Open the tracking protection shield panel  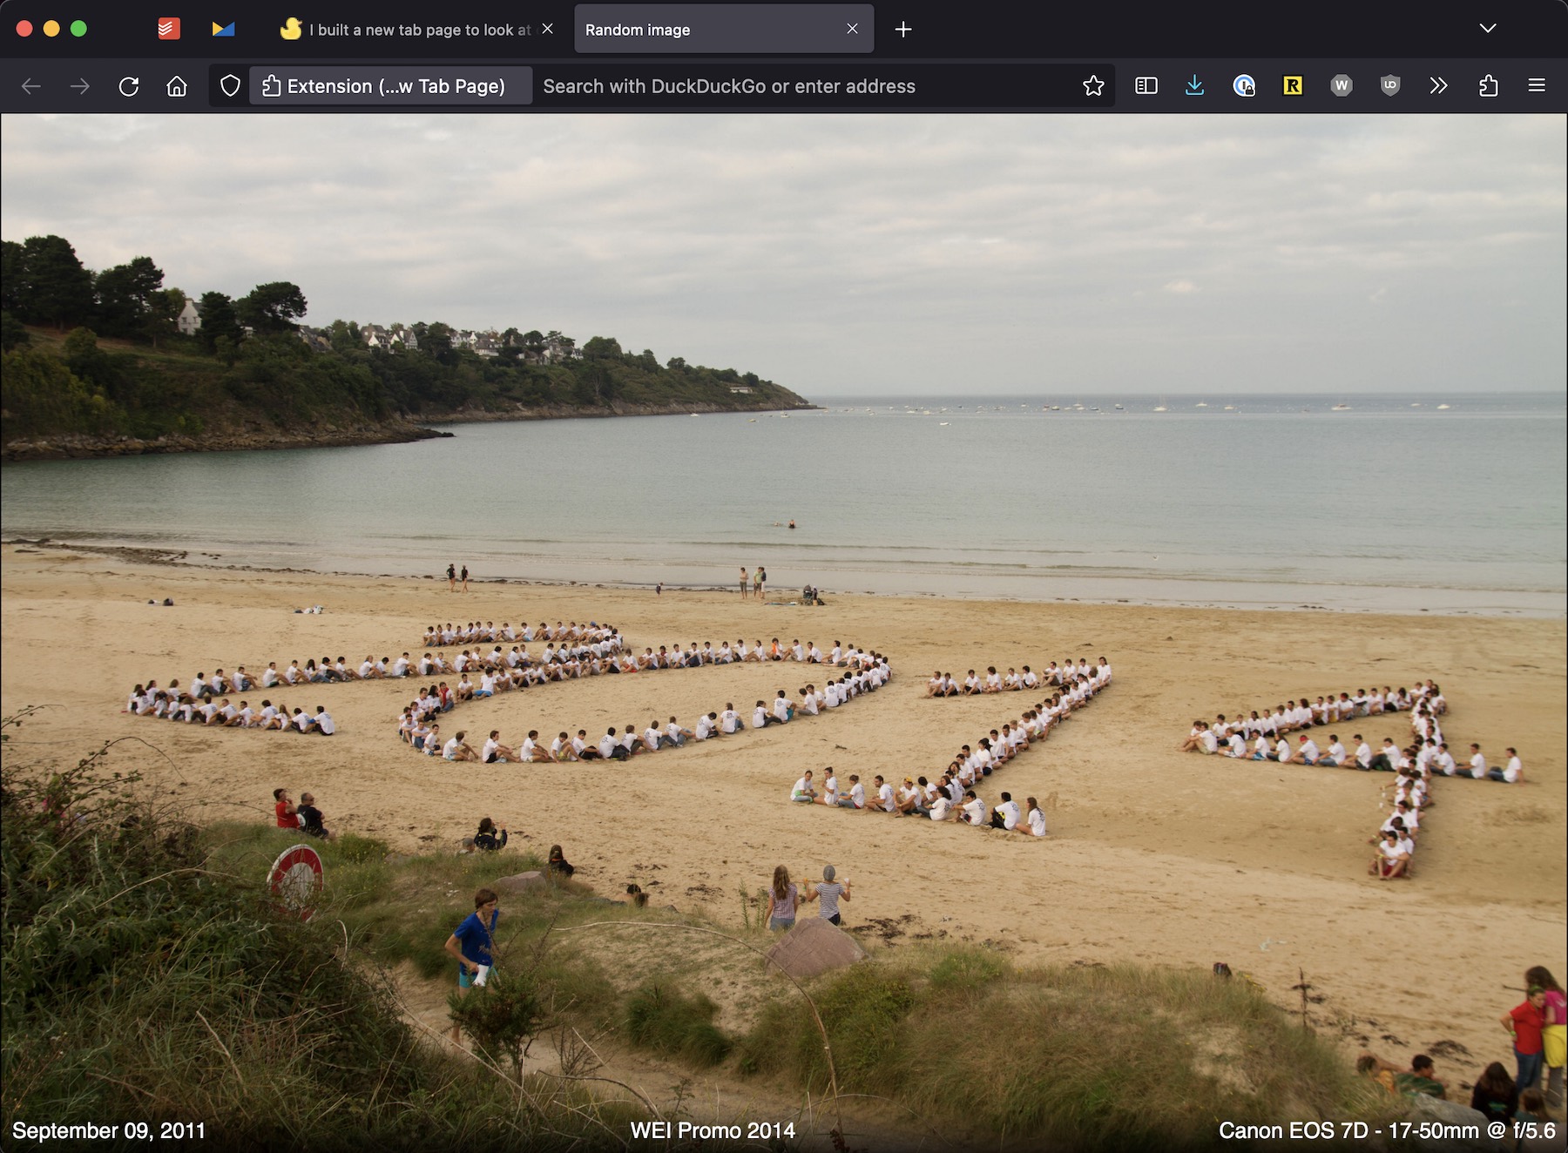[230, 86]
